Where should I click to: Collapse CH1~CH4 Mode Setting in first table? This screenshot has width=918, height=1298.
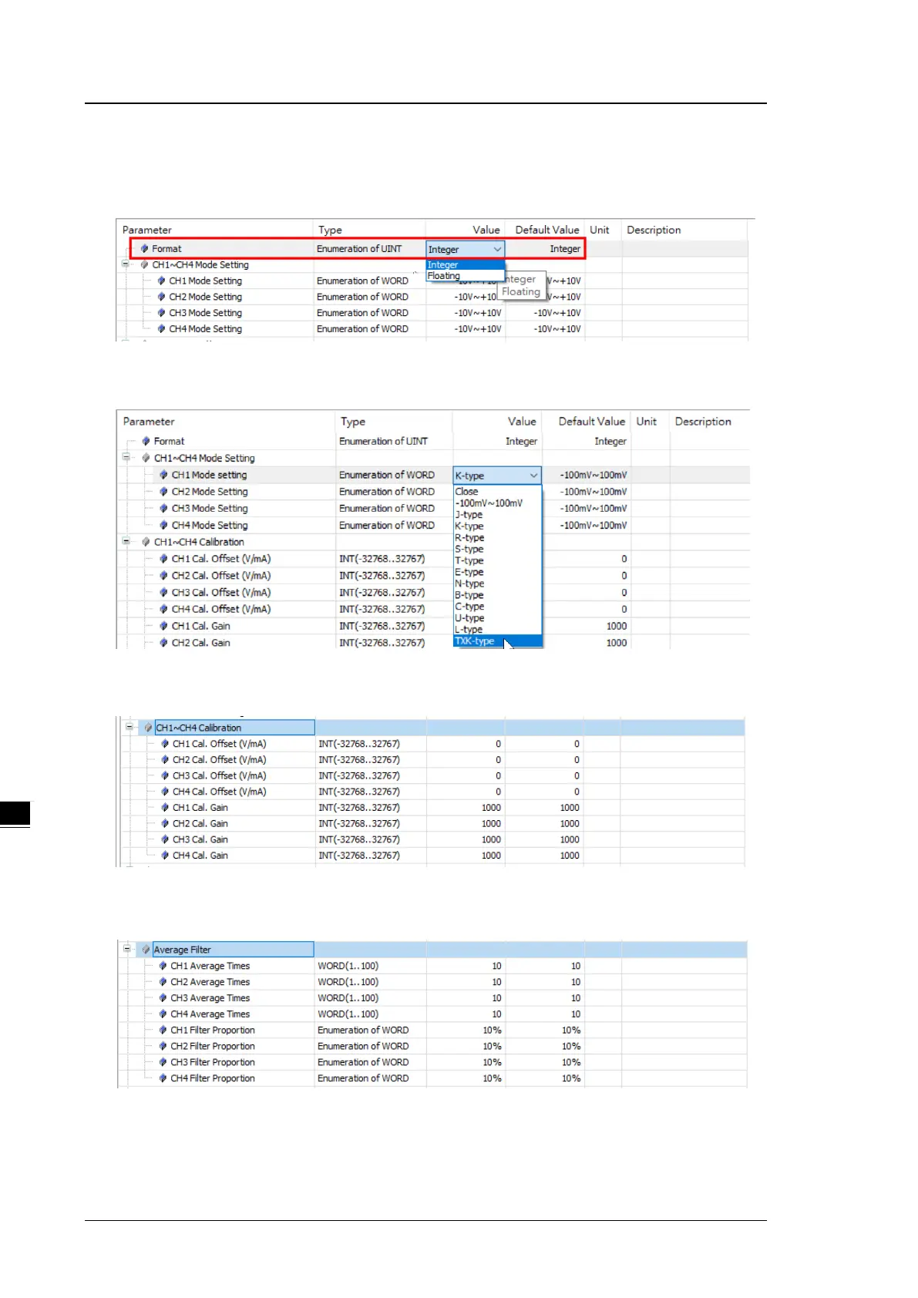[x=126, y=264]
